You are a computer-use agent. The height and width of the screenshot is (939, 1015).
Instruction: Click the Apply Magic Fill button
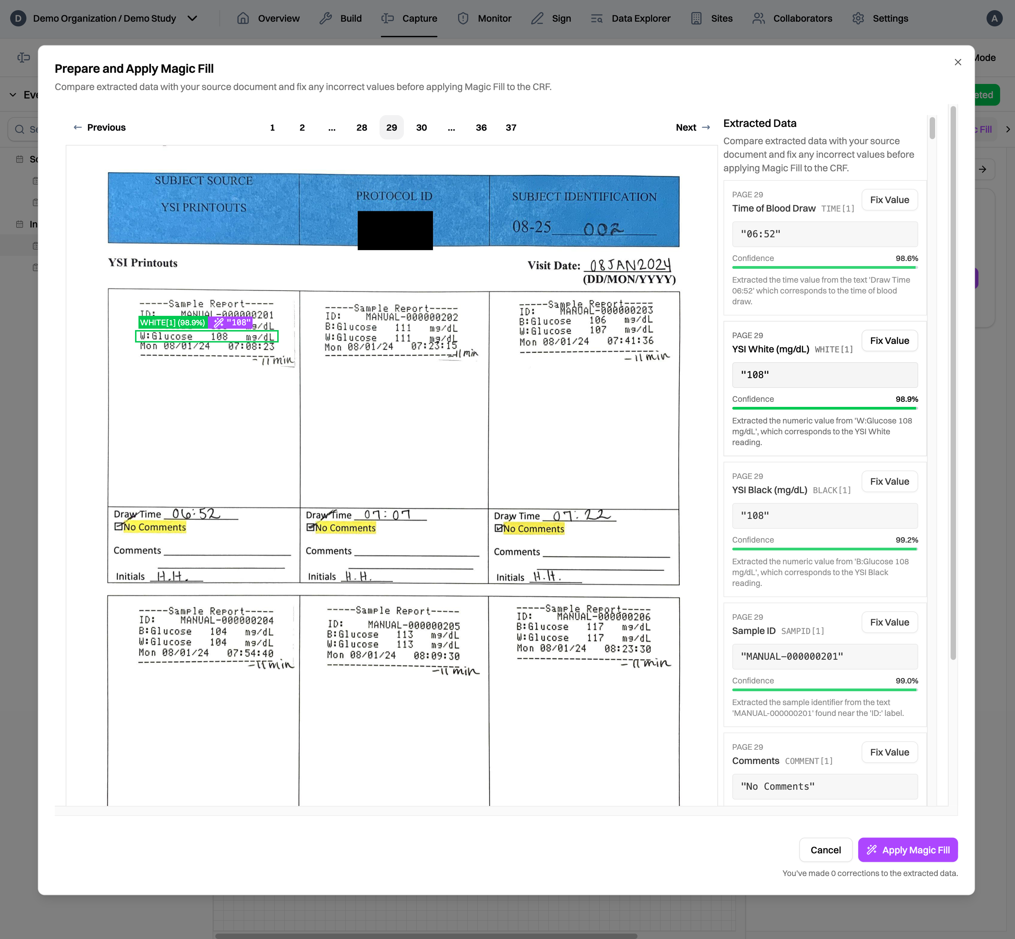(908, 850)
